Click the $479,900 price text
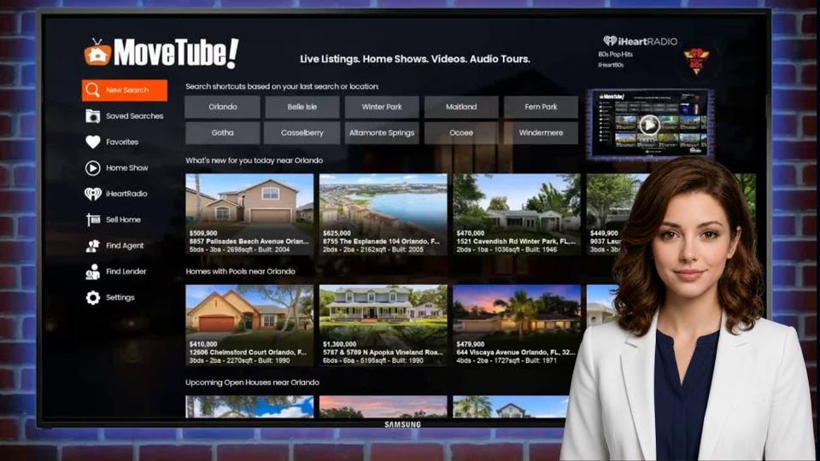 click(x=470, y=344)
